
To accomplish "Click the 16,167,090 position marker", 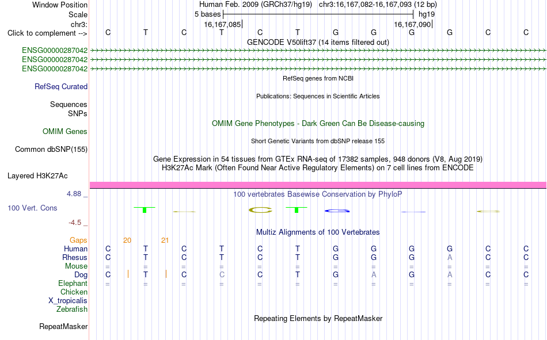I will 413,24.
